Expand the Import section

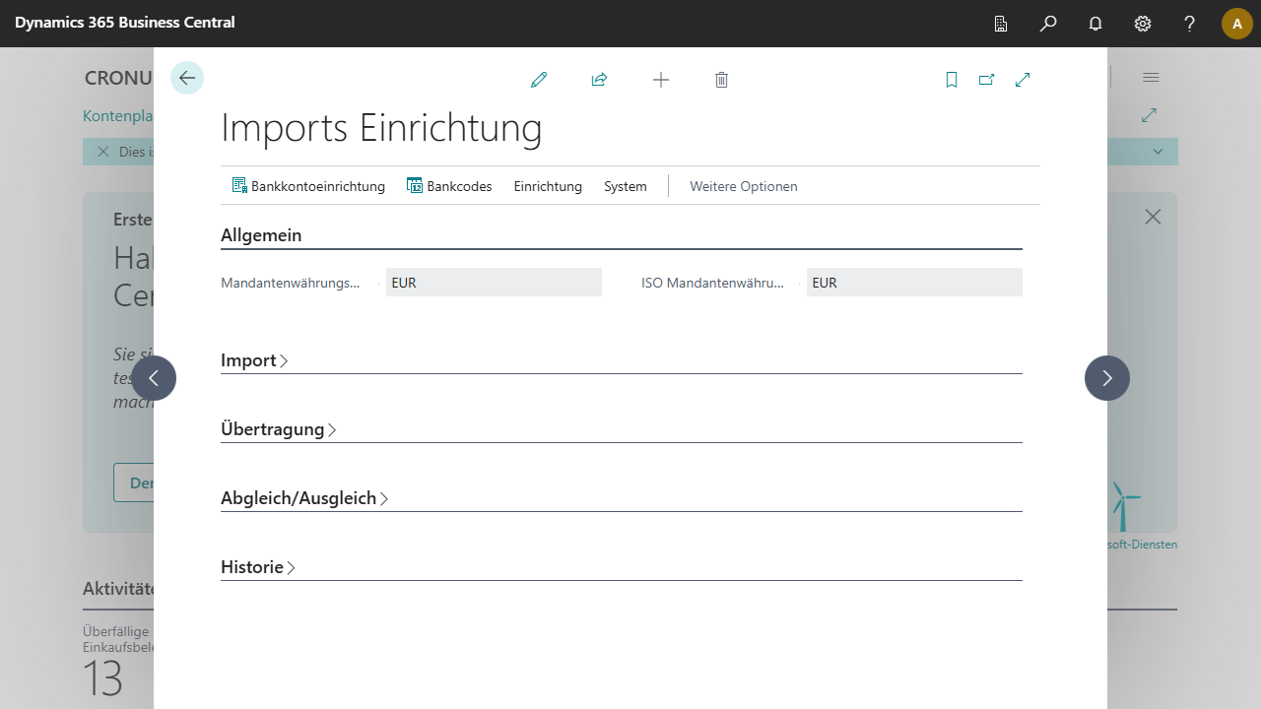[254, 360]
